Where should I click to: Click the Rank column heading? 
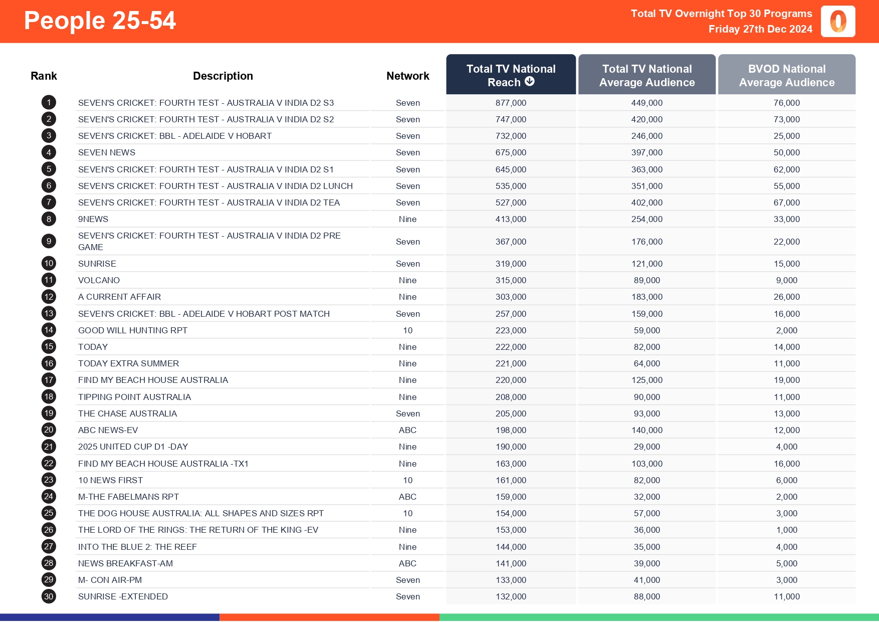[x=44, y=76]
